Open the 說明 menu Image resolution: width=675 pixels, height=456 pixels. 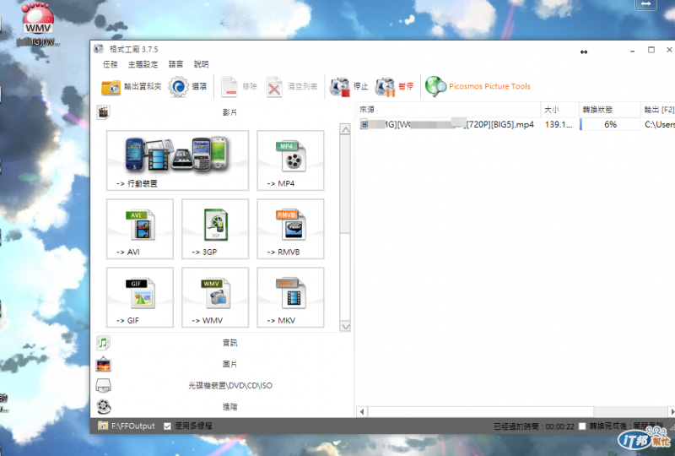201,64
